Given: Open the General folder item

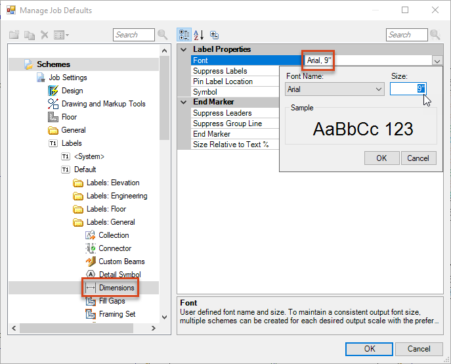Looking at the screenshot, I should pyautogui.click(x=74, y=130).
